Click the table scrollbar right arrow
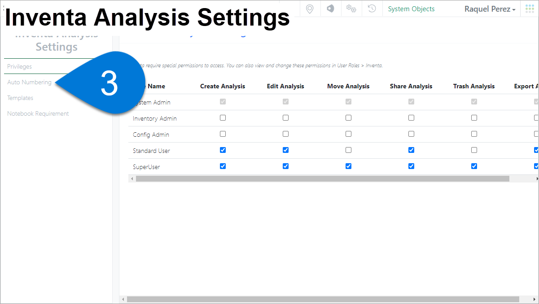 click(537, 178)
